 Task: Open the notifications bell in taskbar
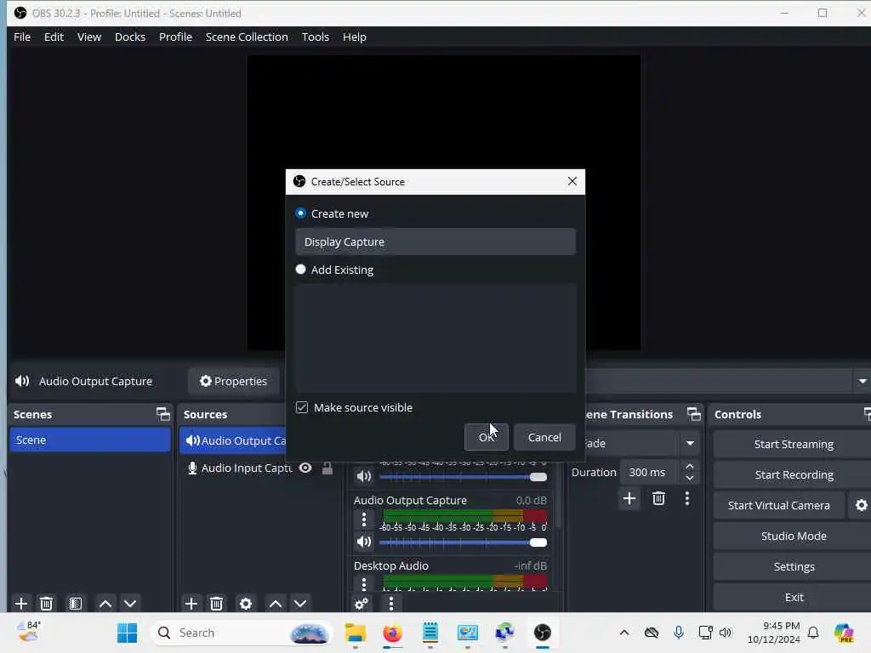coord(813,633)
